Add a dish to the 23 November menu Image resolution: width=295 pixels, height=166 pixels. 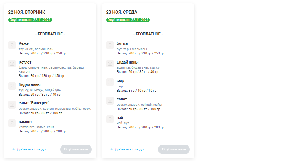(x=127, y=149)
